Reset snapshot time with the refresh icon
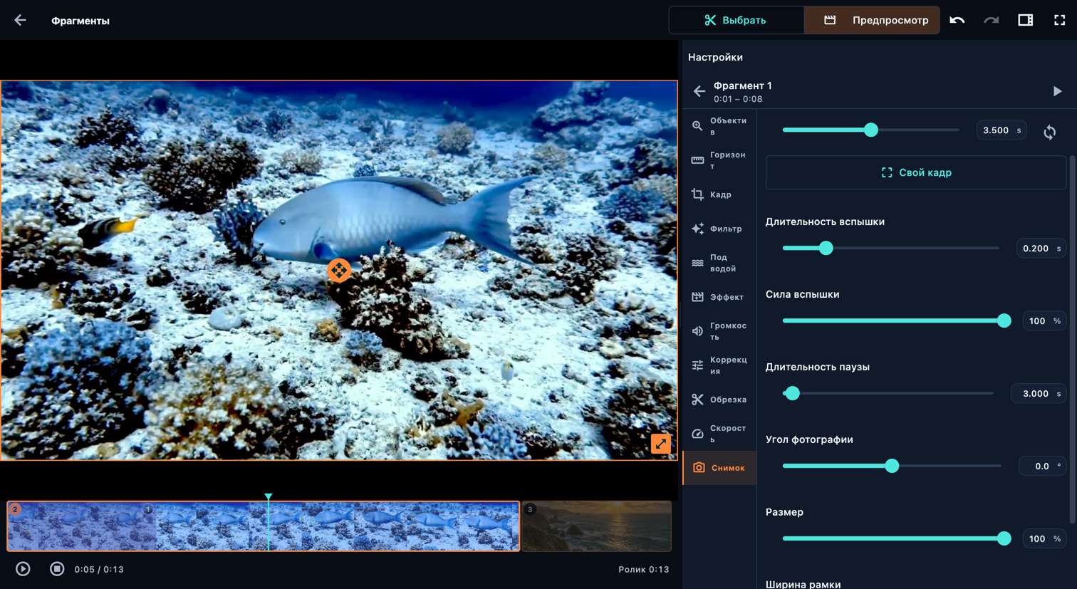Screen dimensions: 1077x589 click(1049, 132)
